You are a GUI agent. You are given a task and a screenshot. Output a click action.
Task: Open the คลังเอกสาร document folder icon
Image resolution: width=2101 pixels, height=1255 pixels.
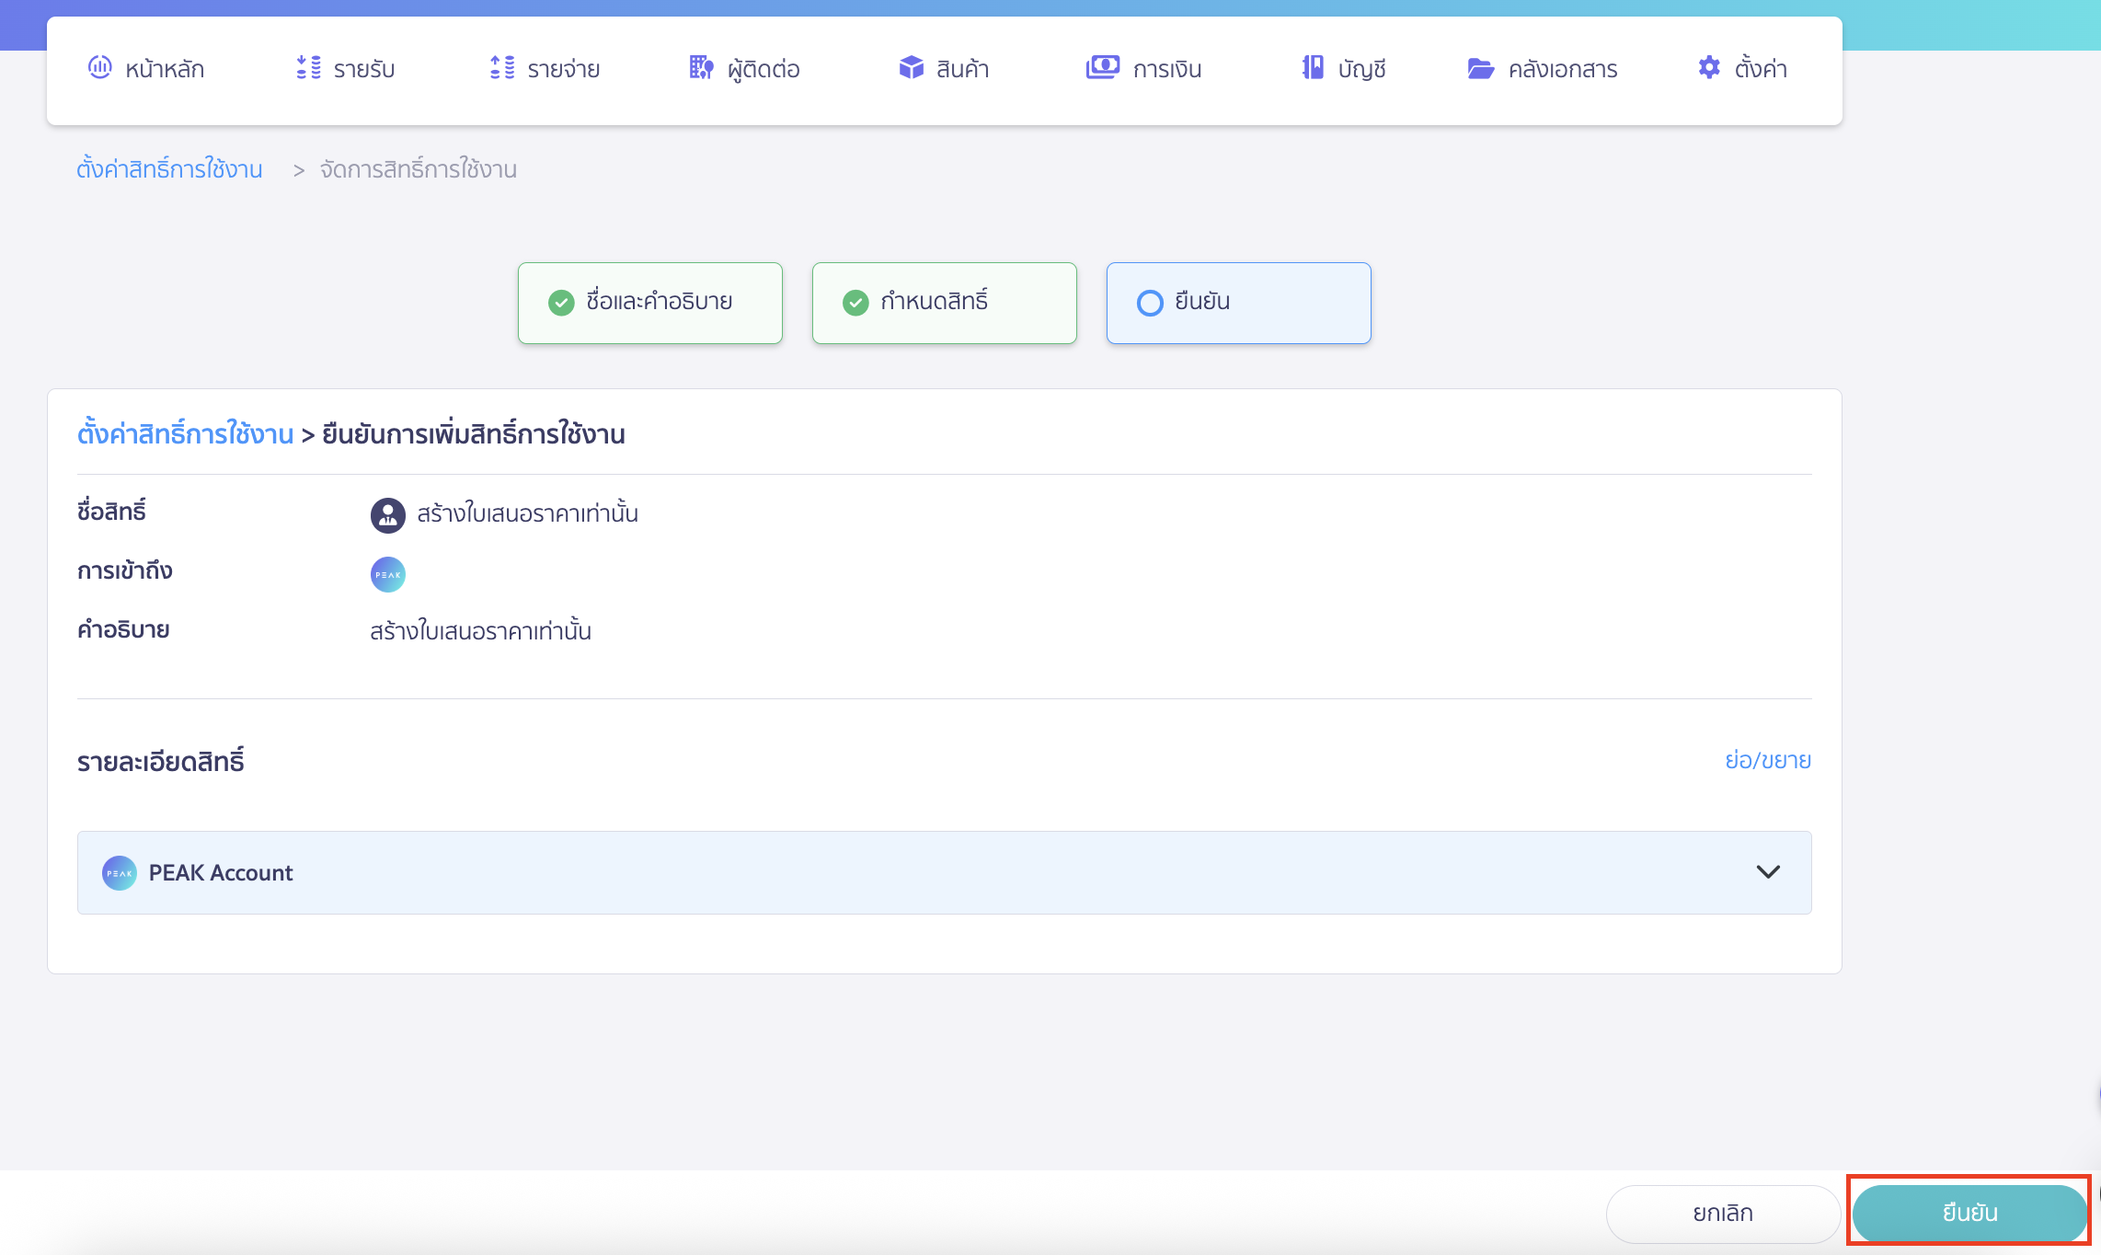[1481, 68]
